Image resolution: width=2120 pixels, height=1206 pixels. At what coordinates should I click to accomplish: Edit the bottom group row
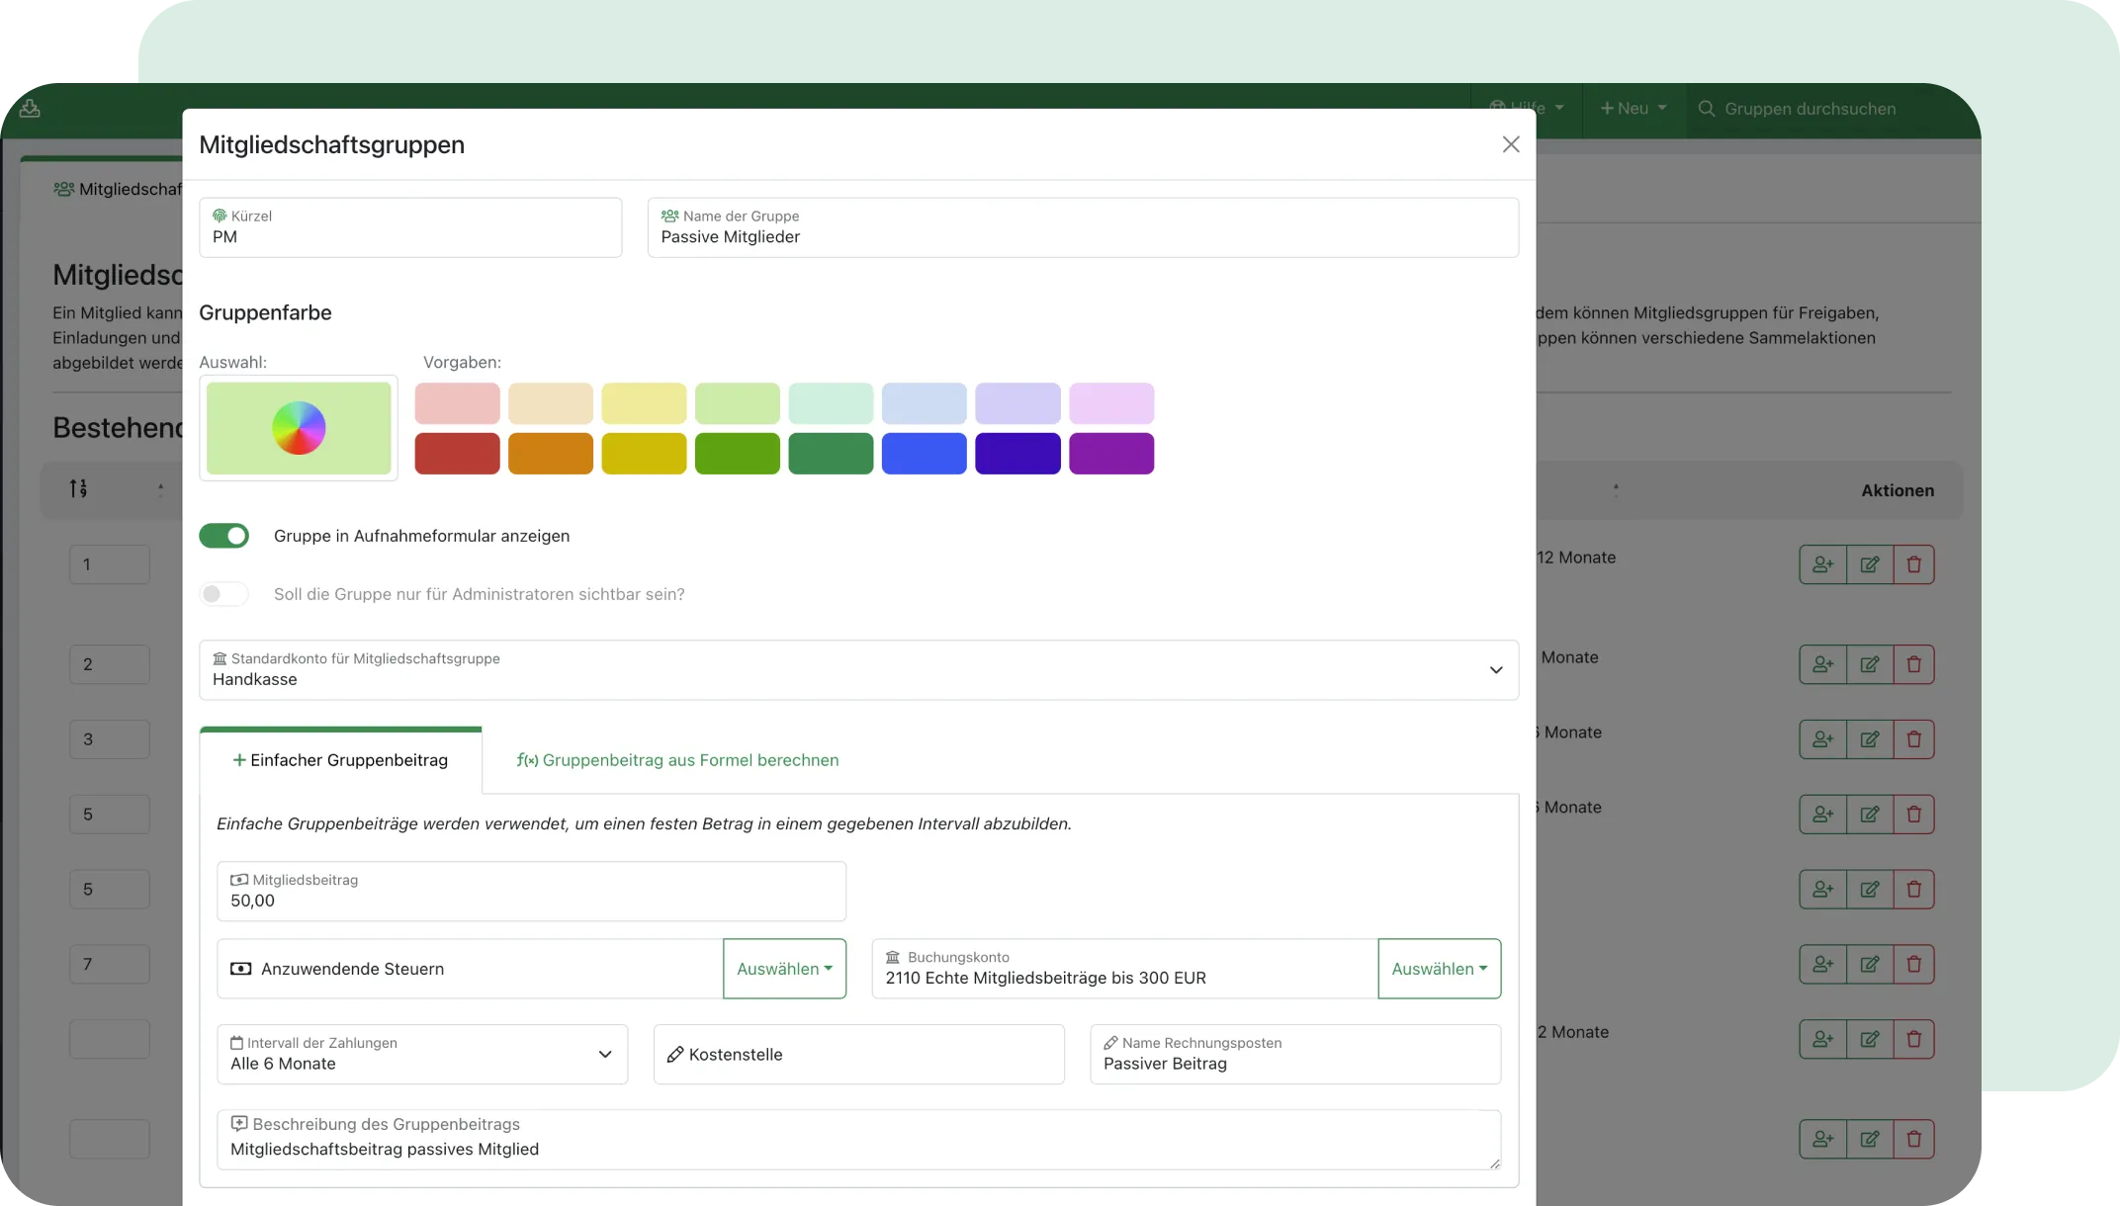[x=1870, y=1139]
